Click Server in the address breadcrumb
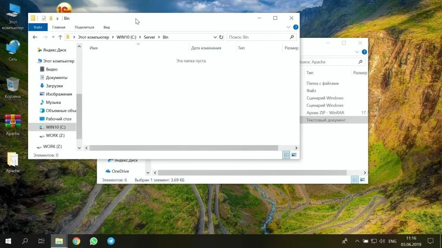 (149, 37)
